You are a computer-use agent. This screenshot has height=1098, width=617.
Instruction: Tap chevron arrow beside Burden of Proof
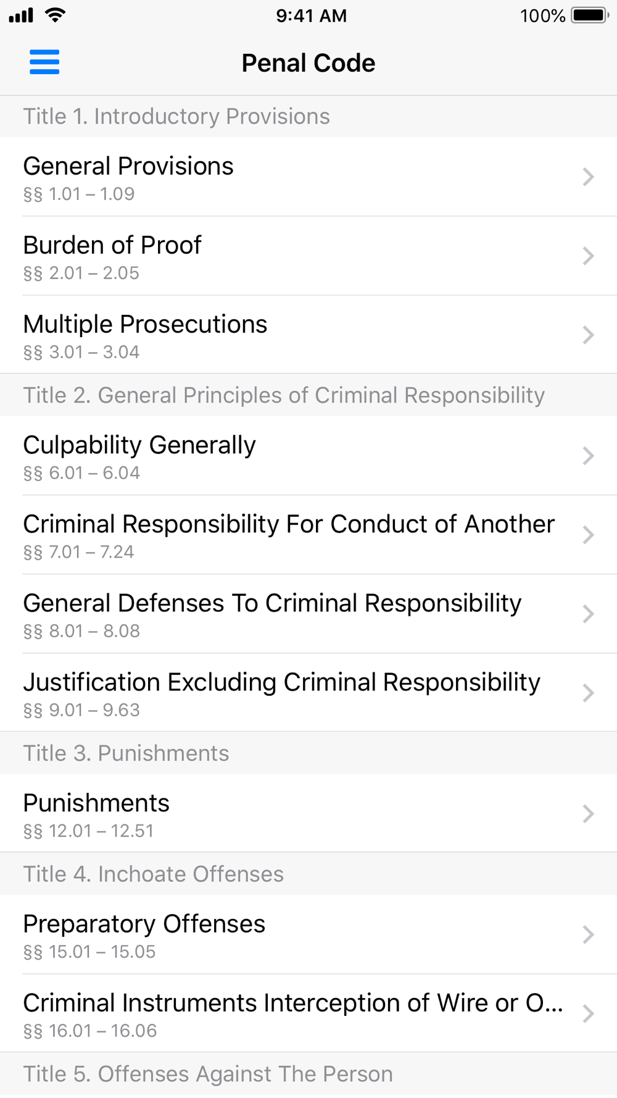pyautogui.click(x=588, y=256)
